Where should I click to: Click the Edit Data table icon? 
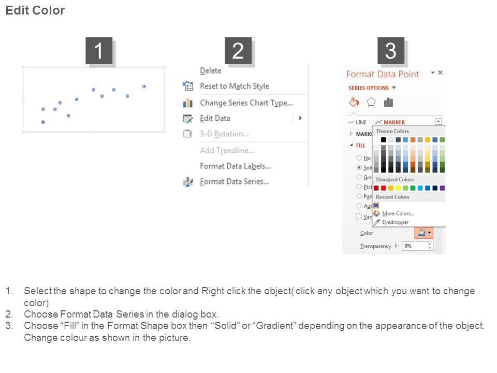coord(188,119)
